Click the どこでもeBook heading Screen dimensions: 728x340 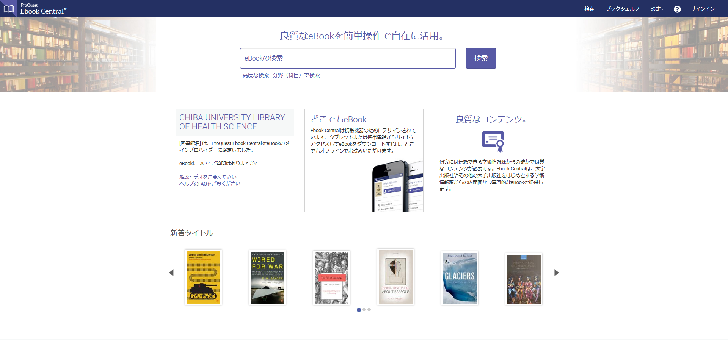[339, 119]
